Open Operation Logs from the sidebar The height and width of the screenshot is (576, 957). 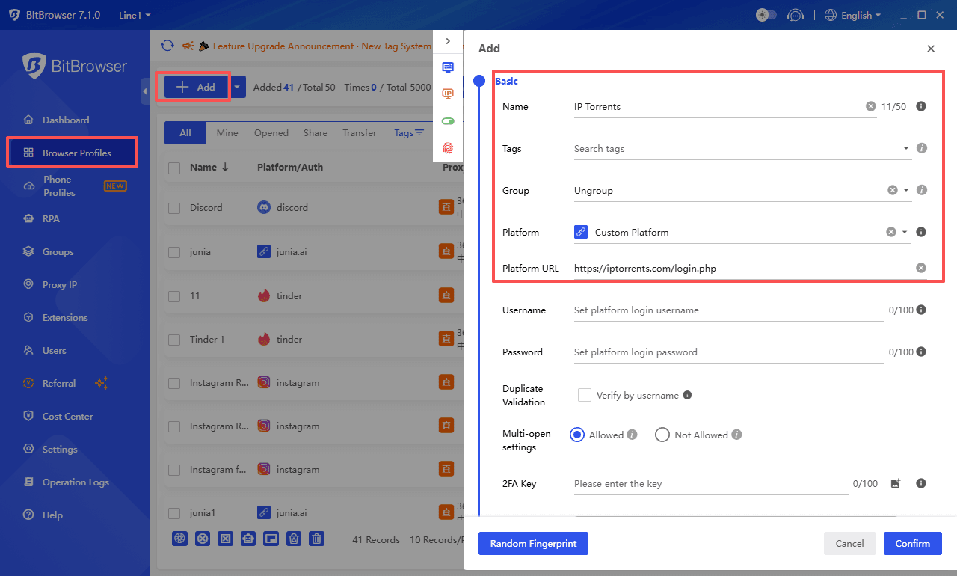pyautogui.click(x=75, y=482)
